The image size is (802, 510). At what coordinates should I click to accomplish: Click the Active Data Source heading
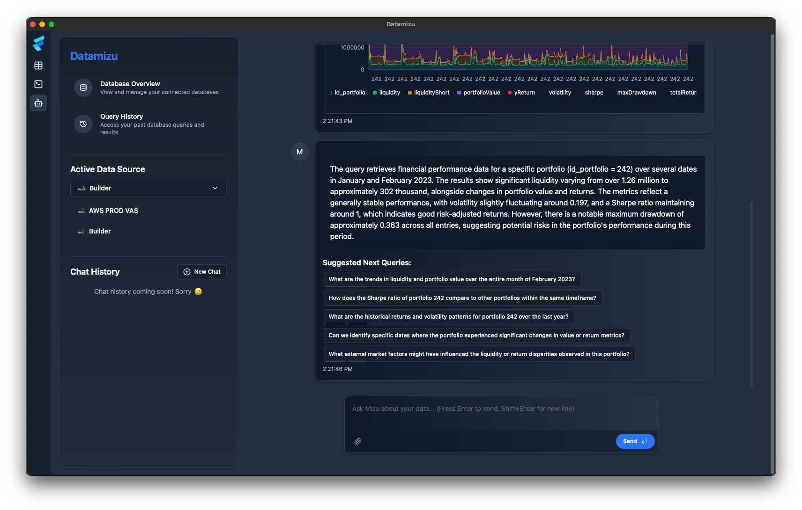click(x=108, y=169)
